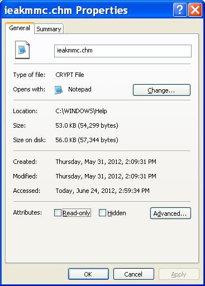Toggle the Hidden attribute checkbox
This screenshot has height=286, width=205.
(102, 213)
